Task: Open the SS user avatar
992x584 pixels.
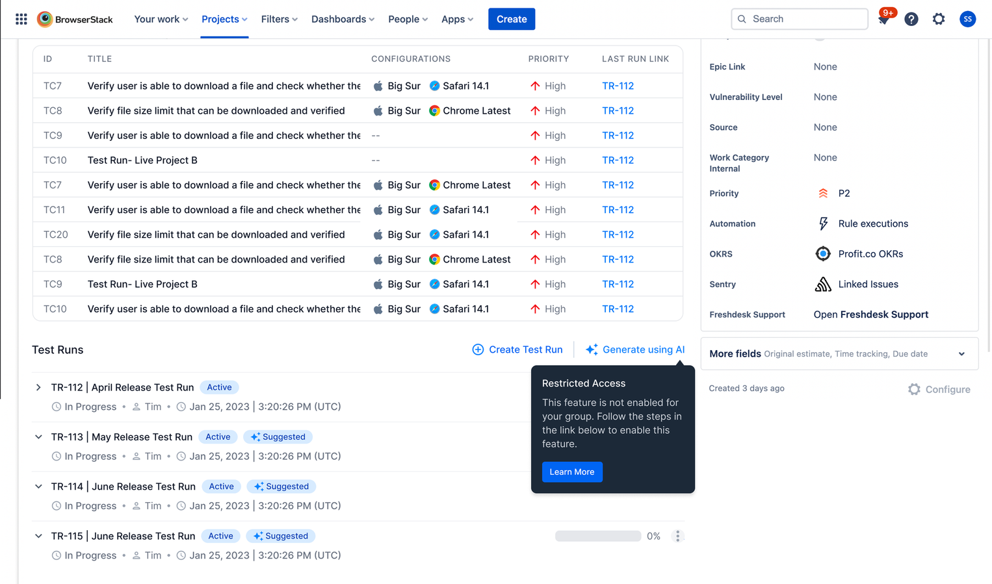Action: pos(967,19)
